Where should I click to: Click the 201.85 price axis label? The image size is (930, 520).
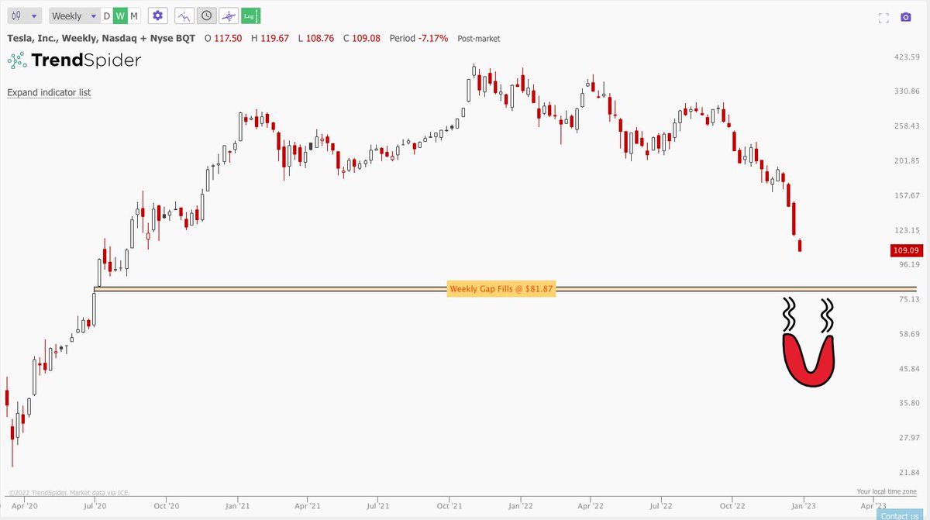pyautogui.click(x=906, y=161)
